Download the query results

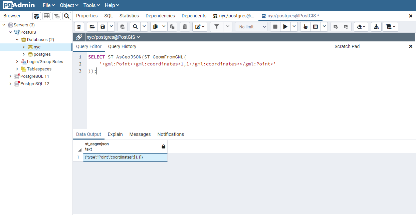coord(376,27)
